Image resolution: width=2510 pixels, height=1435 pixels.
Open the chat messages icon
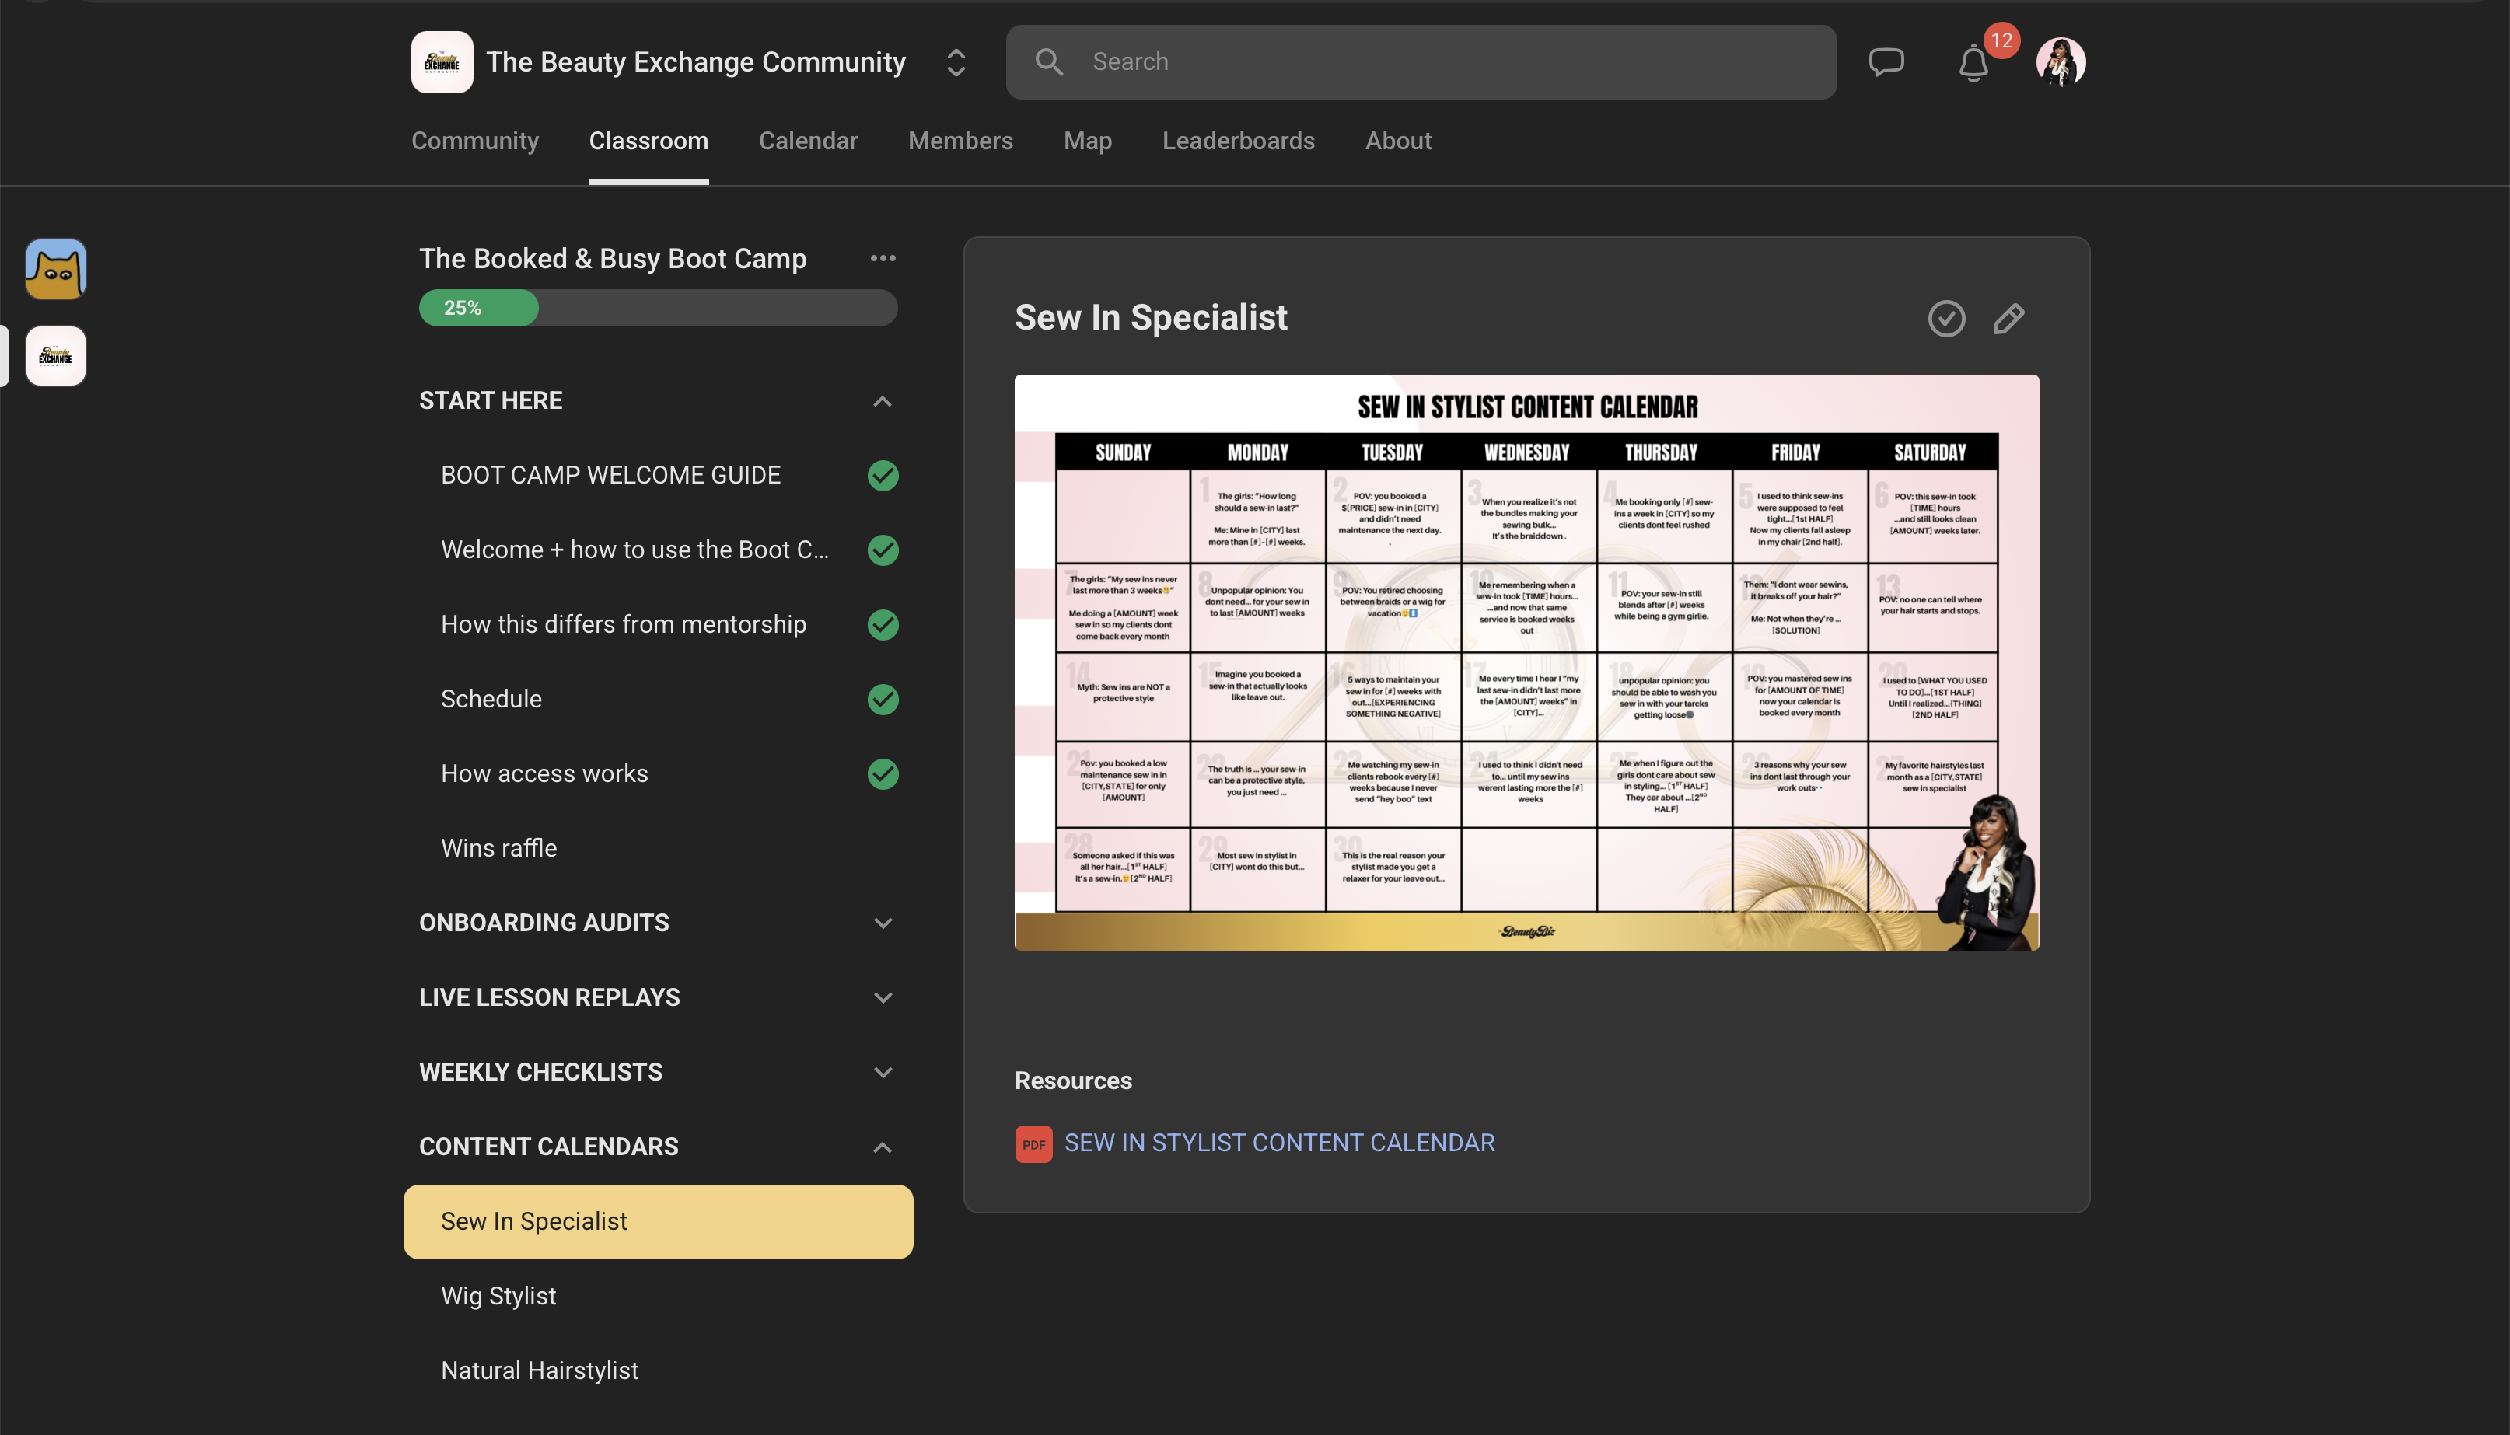(1886, 62)
